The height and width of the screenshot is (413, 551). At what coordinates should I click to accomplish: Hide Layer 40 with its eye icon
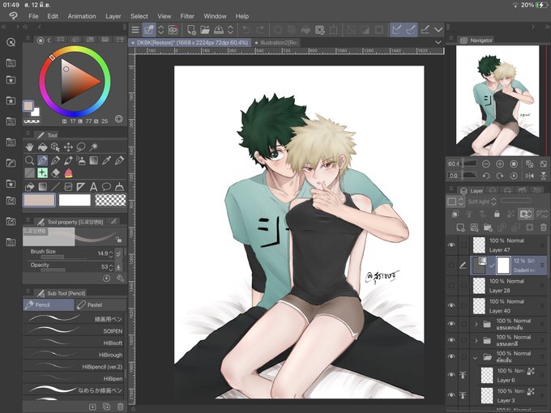451,305
